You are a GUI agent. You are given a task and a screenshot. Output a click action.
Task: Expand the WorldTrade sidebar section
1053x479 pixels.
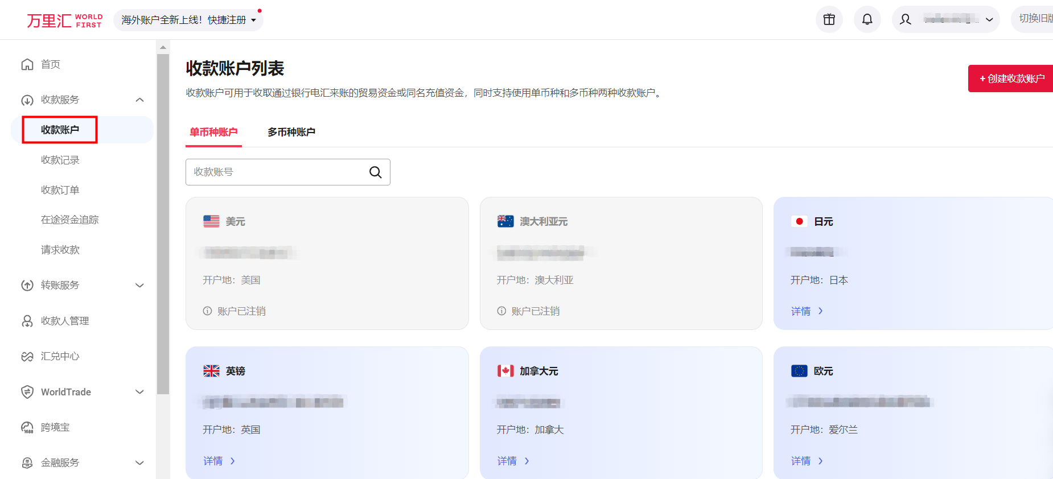click(x=139, y=392)
